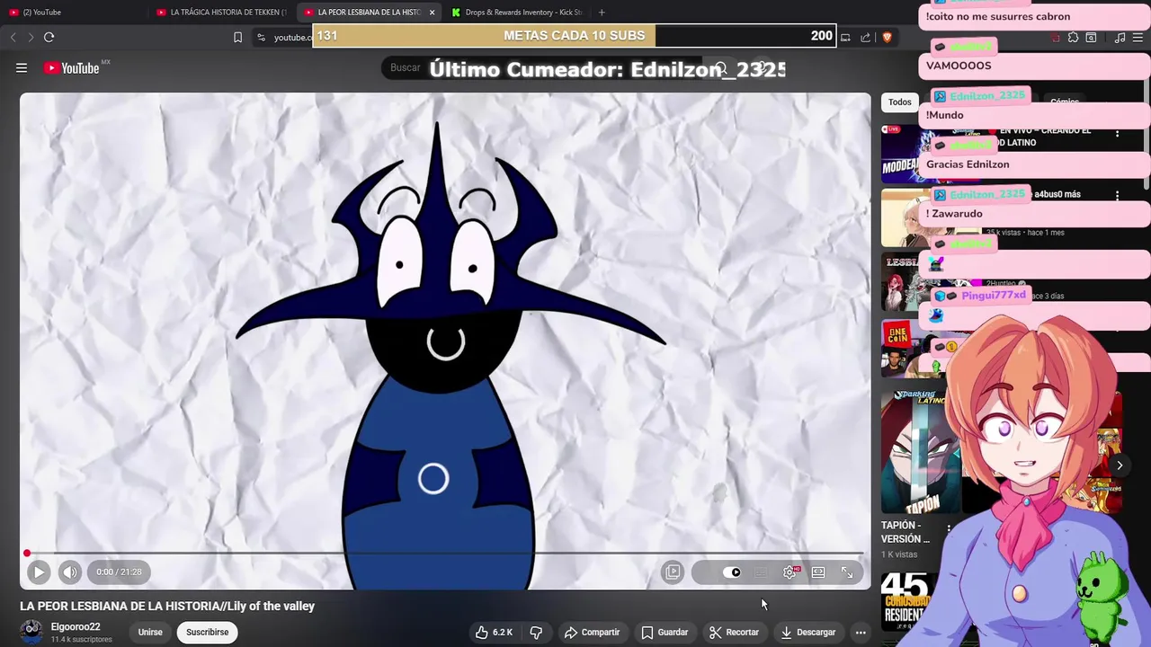Screen dimensions: 1151x647
Task: Enter fullscreen mode on the video
Action: 847,572
